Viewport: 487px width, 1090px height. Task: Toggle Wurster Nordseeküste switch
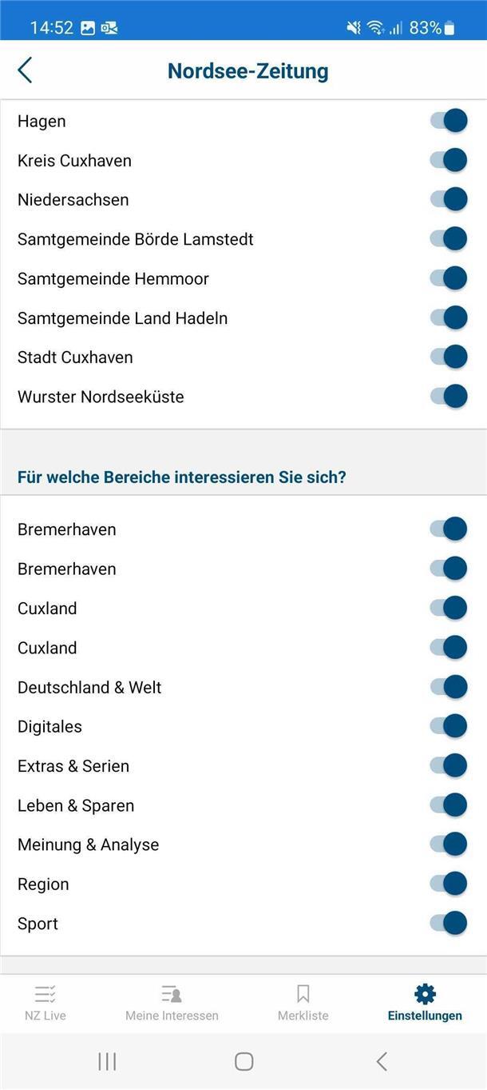coord(449,396)
